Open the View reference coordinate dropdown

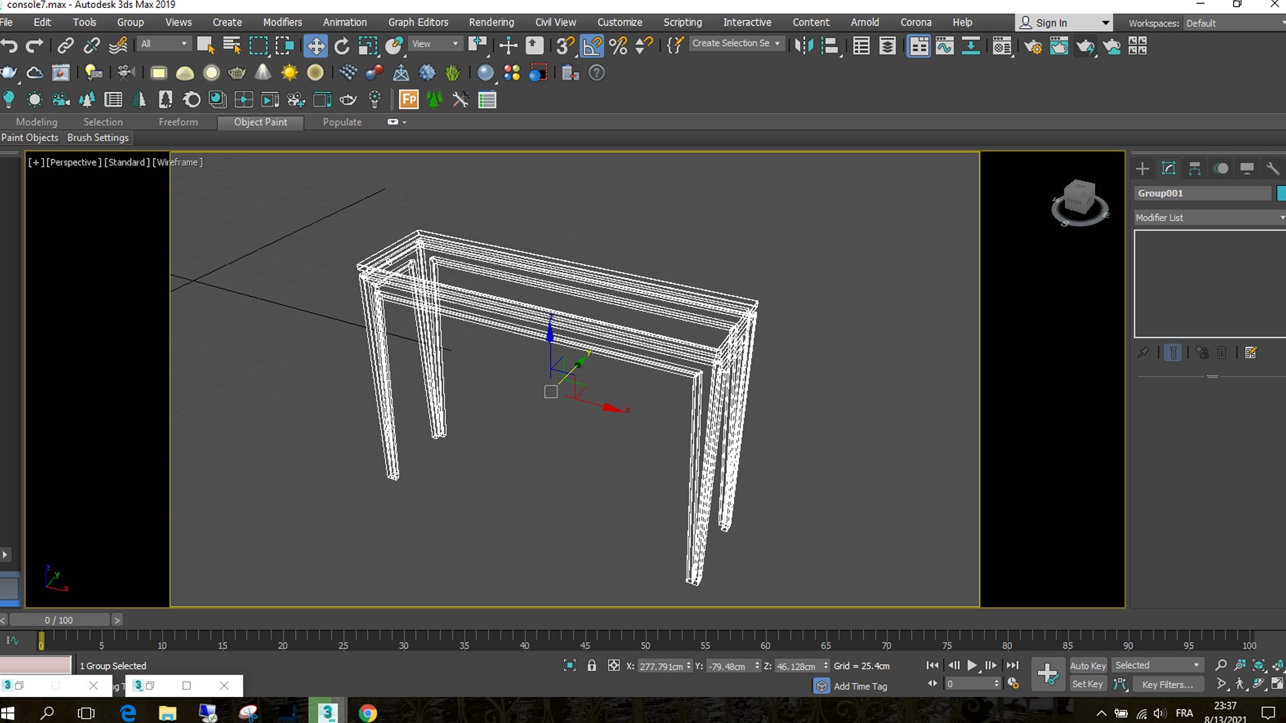click(435, 44)
